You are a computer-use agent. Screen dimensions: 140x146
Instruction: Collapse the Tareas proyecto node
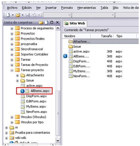(12, 70)
